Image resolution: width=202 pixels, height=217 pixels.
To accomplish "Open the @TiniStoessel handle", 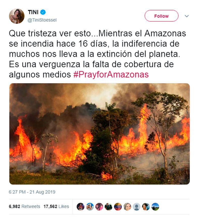I will 42,20.
